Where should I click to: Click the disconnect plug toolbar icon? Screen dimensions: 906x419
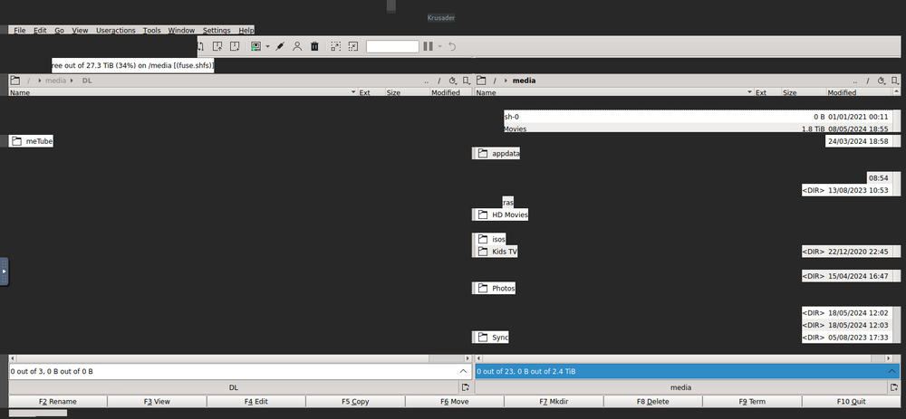point(280,46)
